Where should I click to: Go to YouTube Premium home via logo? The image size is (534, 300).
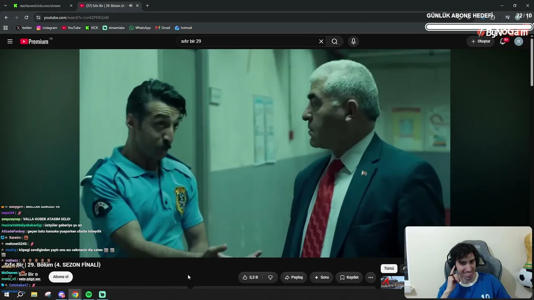coord(34,41)
